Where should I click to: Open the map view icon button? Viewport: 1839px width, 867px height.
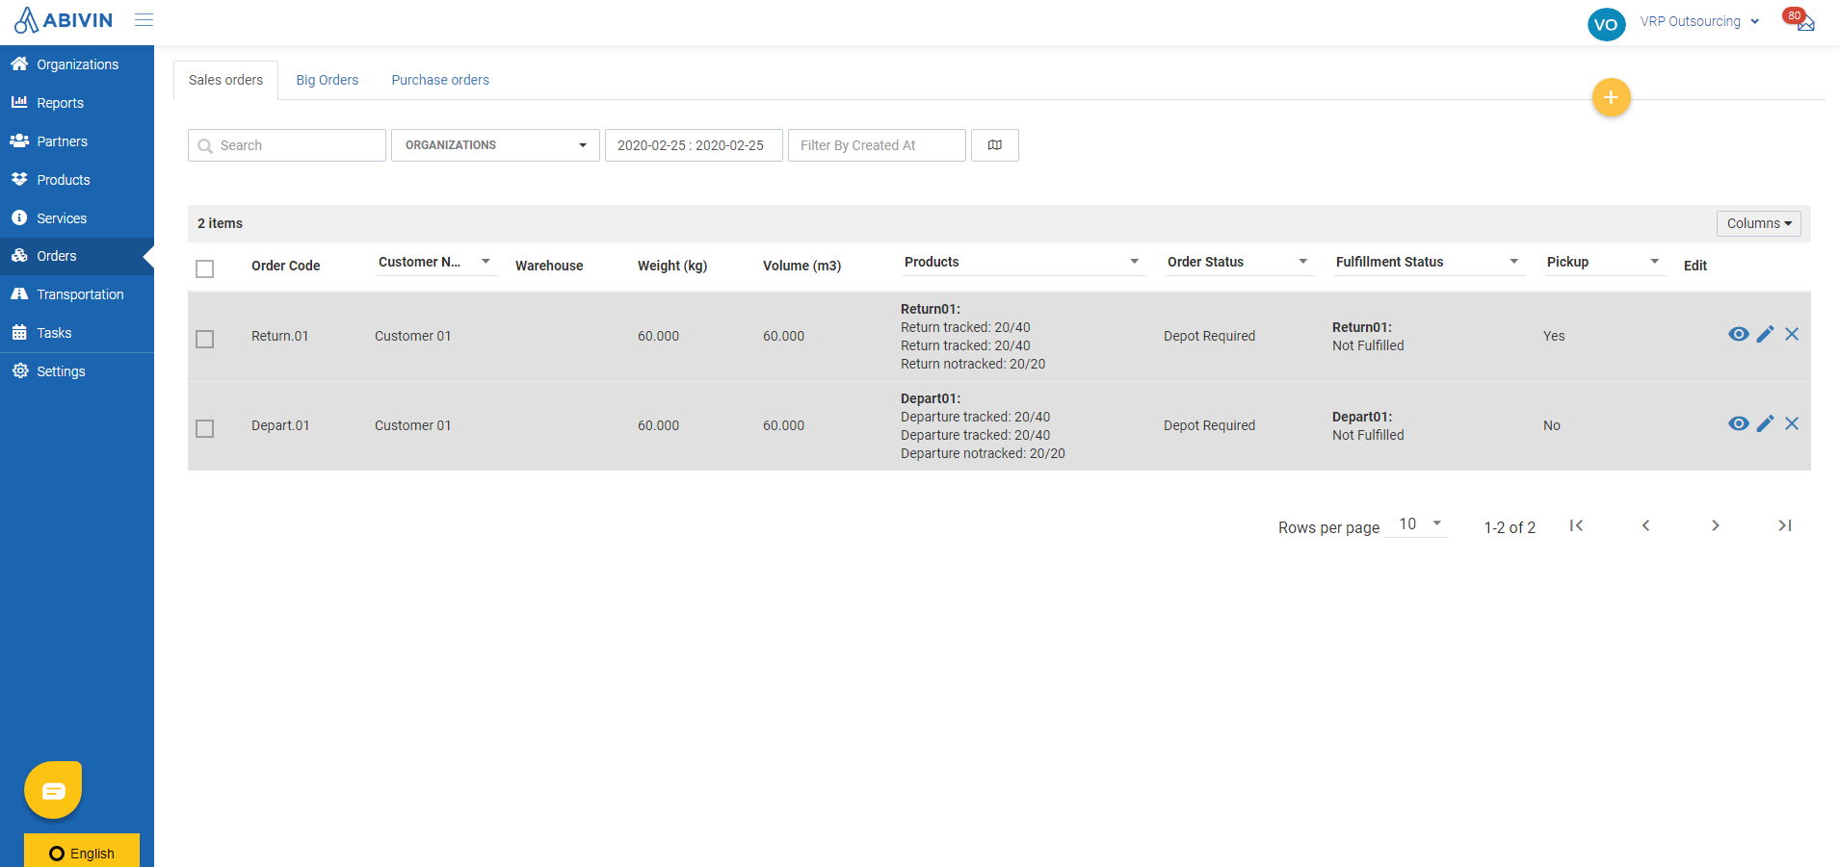[995, 145]
